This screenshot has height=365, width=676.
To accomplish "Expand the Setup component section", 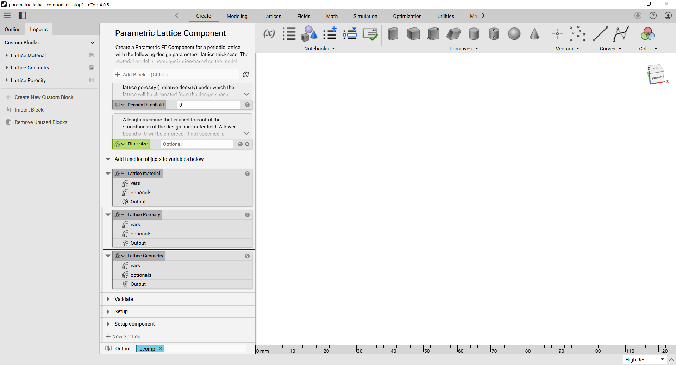I will [x=108, y=324].
